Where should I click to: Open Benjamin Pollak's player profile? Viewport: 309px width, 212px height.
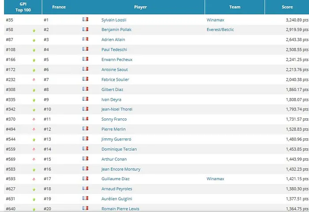tap(116, 30)
